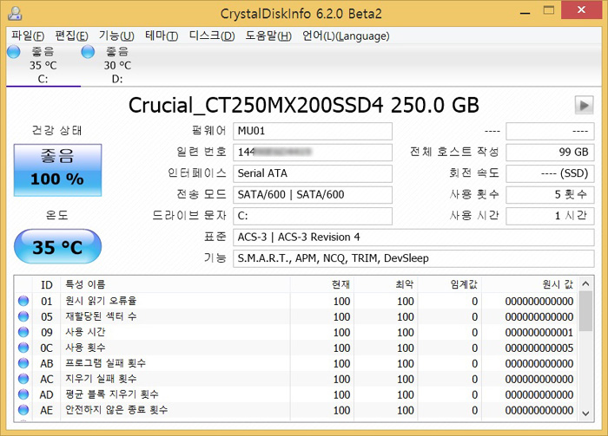Click status orb for attribute AB
608x436 pixels.
point(23,363)
